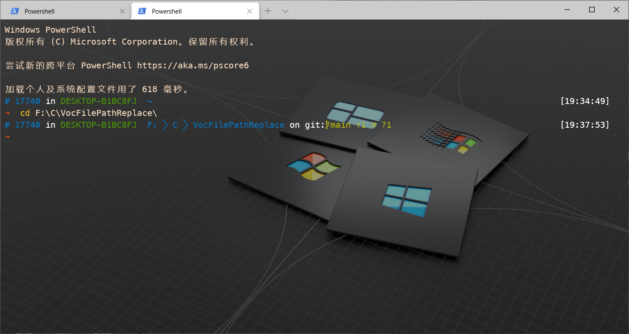Click the hostname DESKTOP-B1C8FJ in the prompt
This screenshot has height=334, width=629.
[98, 125]
